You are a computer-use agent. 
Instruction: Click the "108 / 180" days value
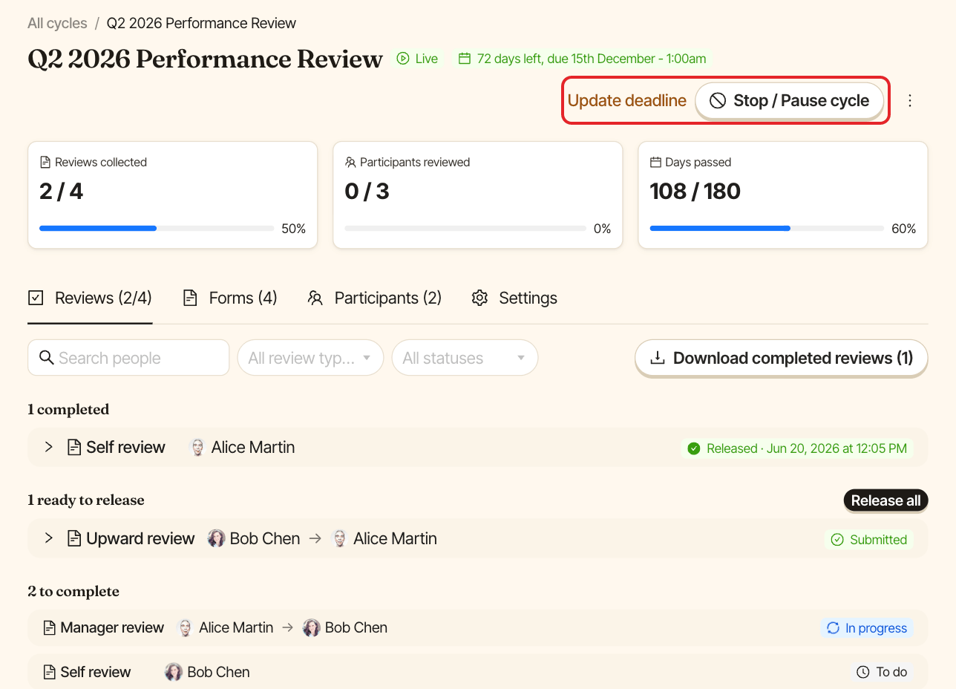695,192
